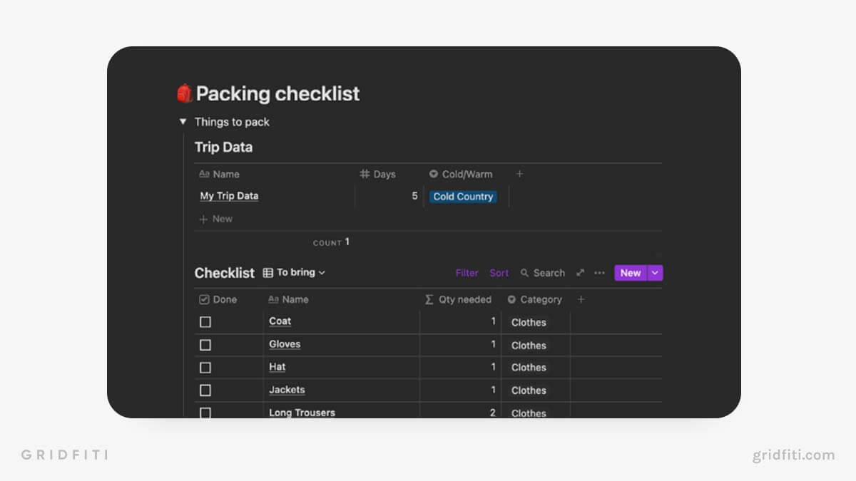Check the Done checkbox for Gloves

point(205,344)
